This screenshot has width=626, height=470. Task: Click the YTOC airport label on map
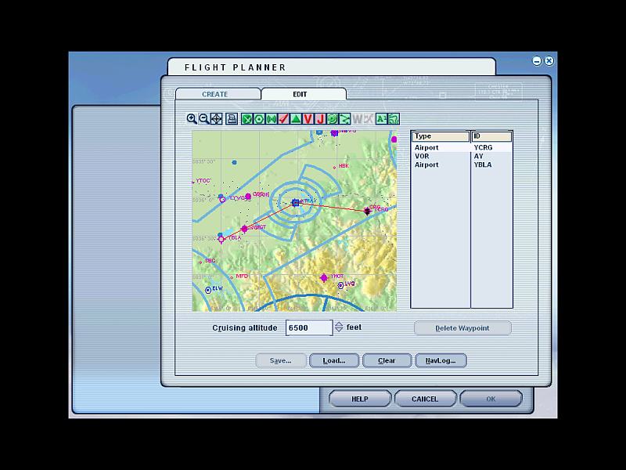coord(203,181)
